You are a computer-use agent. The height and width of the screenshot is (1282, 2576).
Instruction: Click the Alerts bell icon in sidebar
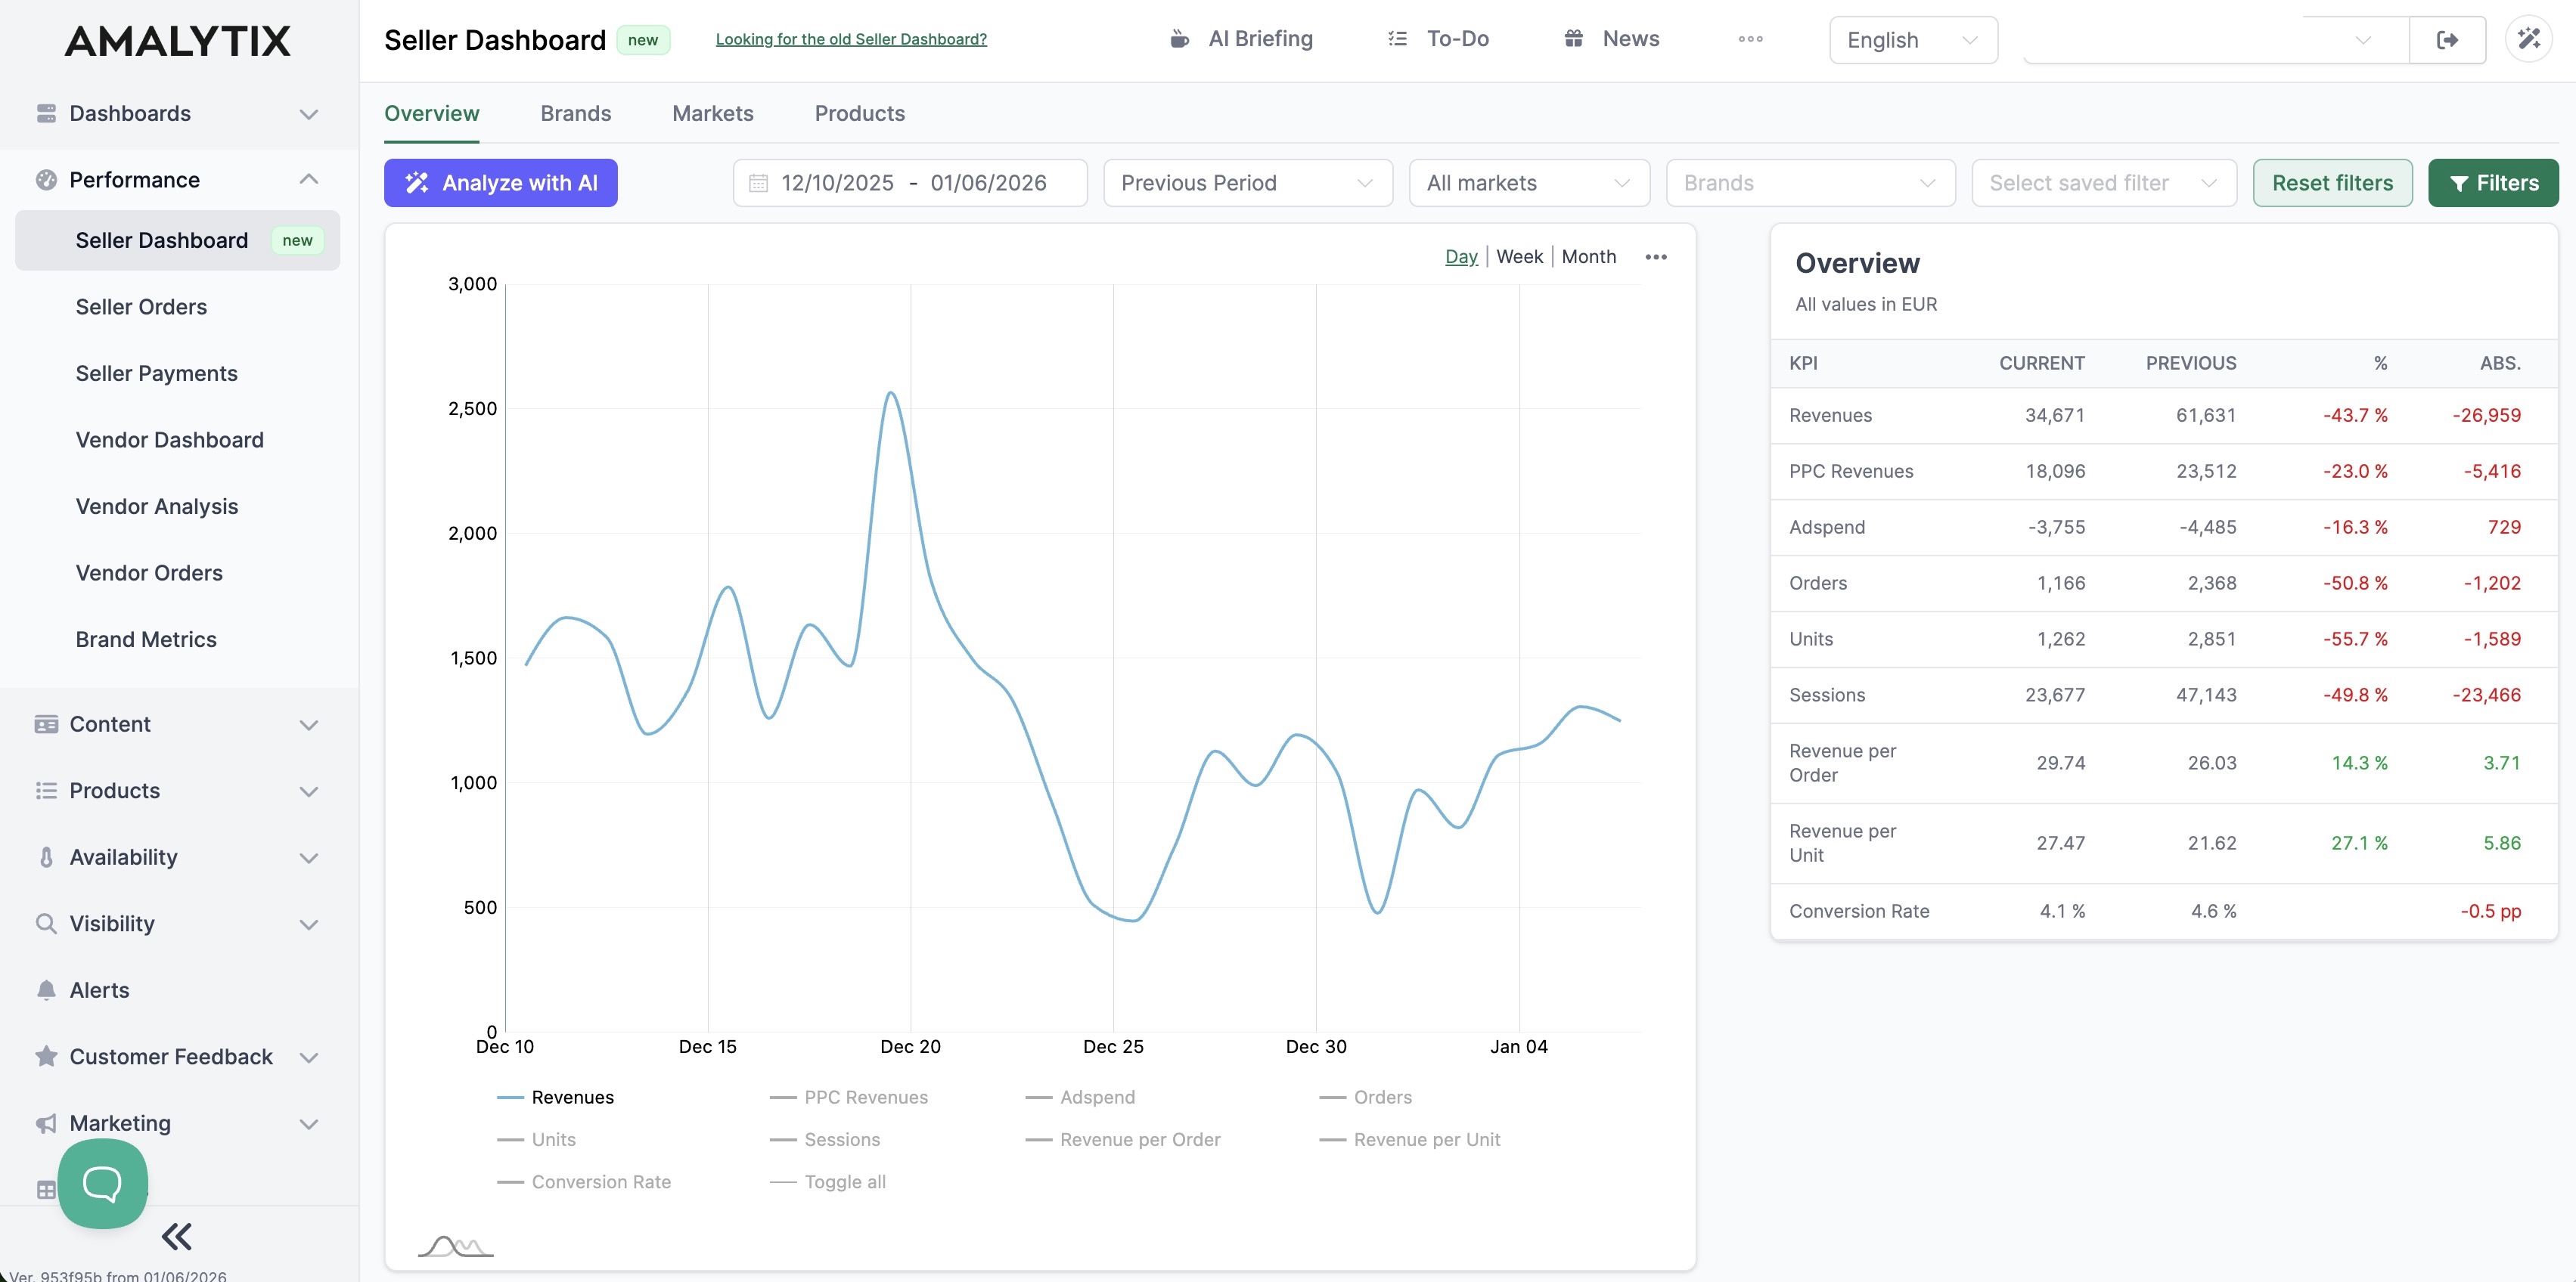coord(46,989)
